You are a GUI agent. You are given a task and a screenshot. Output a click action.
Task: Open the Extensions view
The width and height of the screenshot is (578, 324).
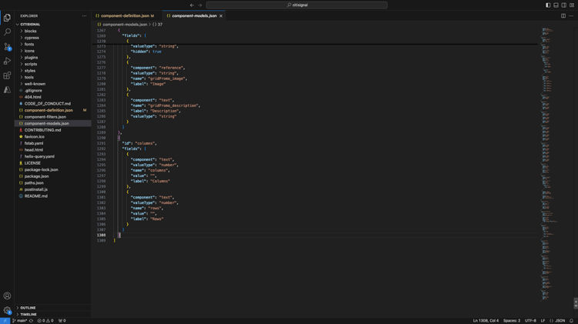(7, 75)
